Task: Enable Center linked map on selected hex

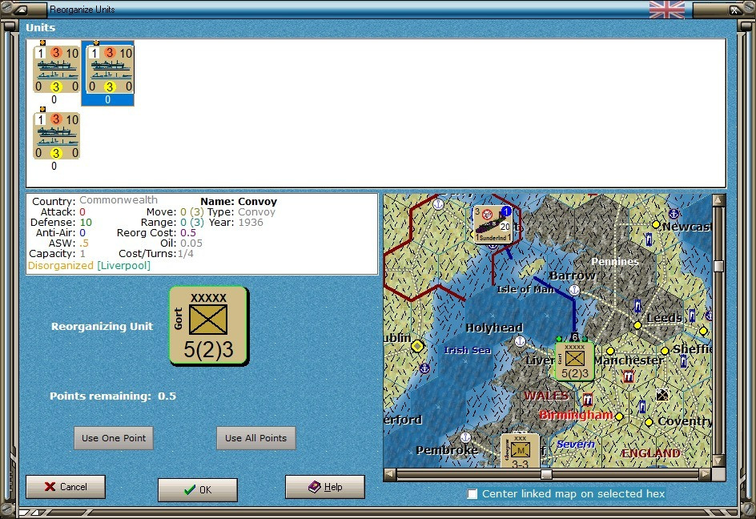Action: click(472, 494)
